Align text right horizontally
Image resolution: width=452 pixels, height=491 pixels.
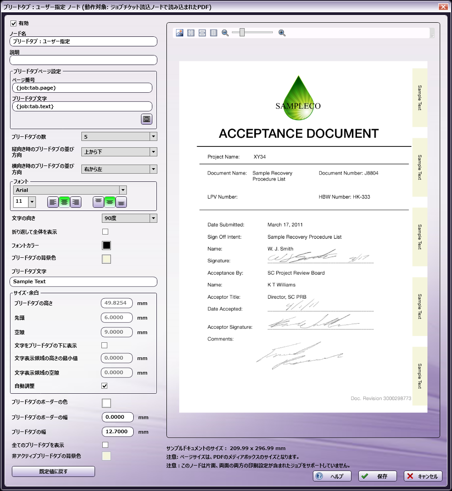(x=75, y=202)
